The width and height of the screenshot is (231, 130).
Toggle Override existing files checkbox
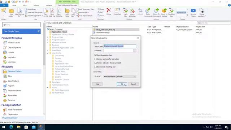click(x=95, y=55)
